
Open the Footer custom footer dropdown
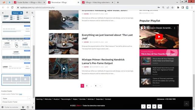pyautogui.click(x=16, y=98)
